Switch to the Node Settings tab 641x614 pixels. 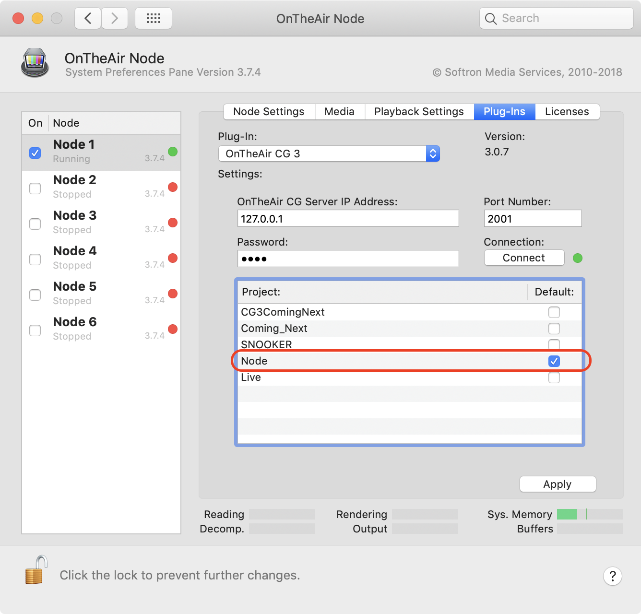point(269,111)
